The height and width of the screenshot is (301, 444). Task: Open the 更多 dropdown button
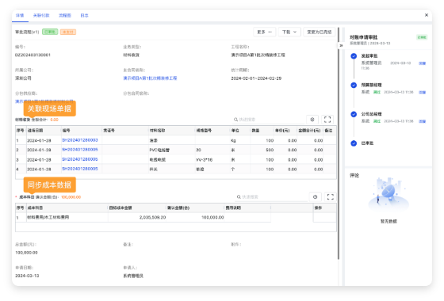point(264,32)
